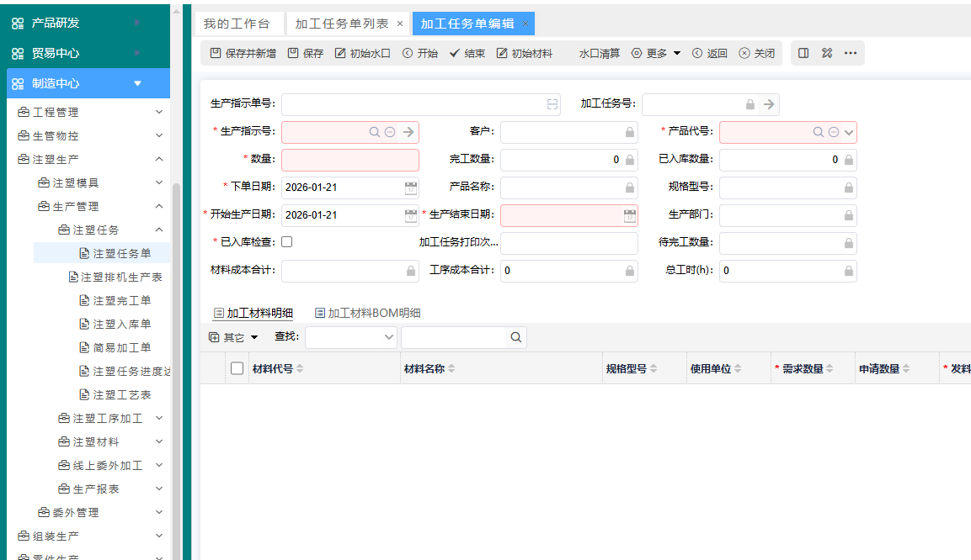The width and height of the screenshot is (971, 560).
Task: Switch to the 加工任务单列表 tab
Action: [x=341, y=24]
